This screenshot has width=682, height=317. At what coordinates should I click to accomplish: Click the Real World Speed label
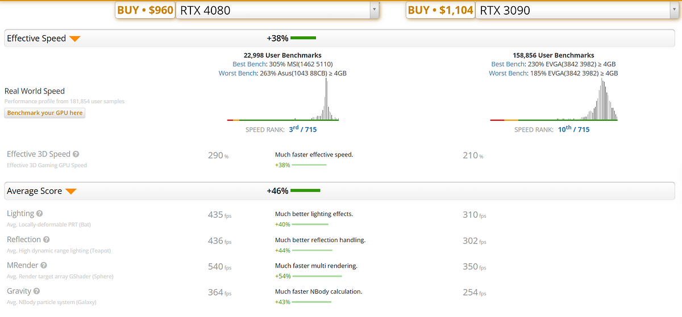(x=35, y=91)
